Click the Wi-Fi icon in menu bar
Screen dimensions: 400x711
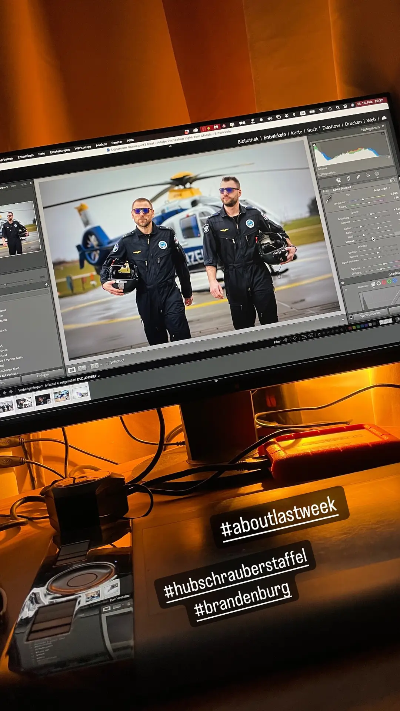tap(321, 110)
